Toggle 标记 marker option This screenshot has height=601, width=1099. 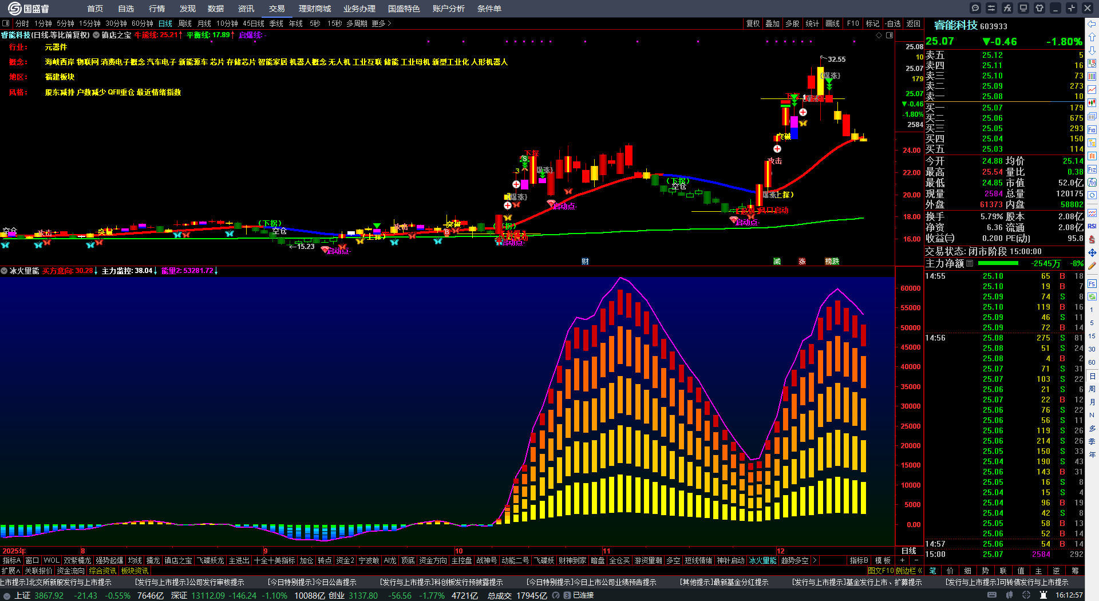872,23
